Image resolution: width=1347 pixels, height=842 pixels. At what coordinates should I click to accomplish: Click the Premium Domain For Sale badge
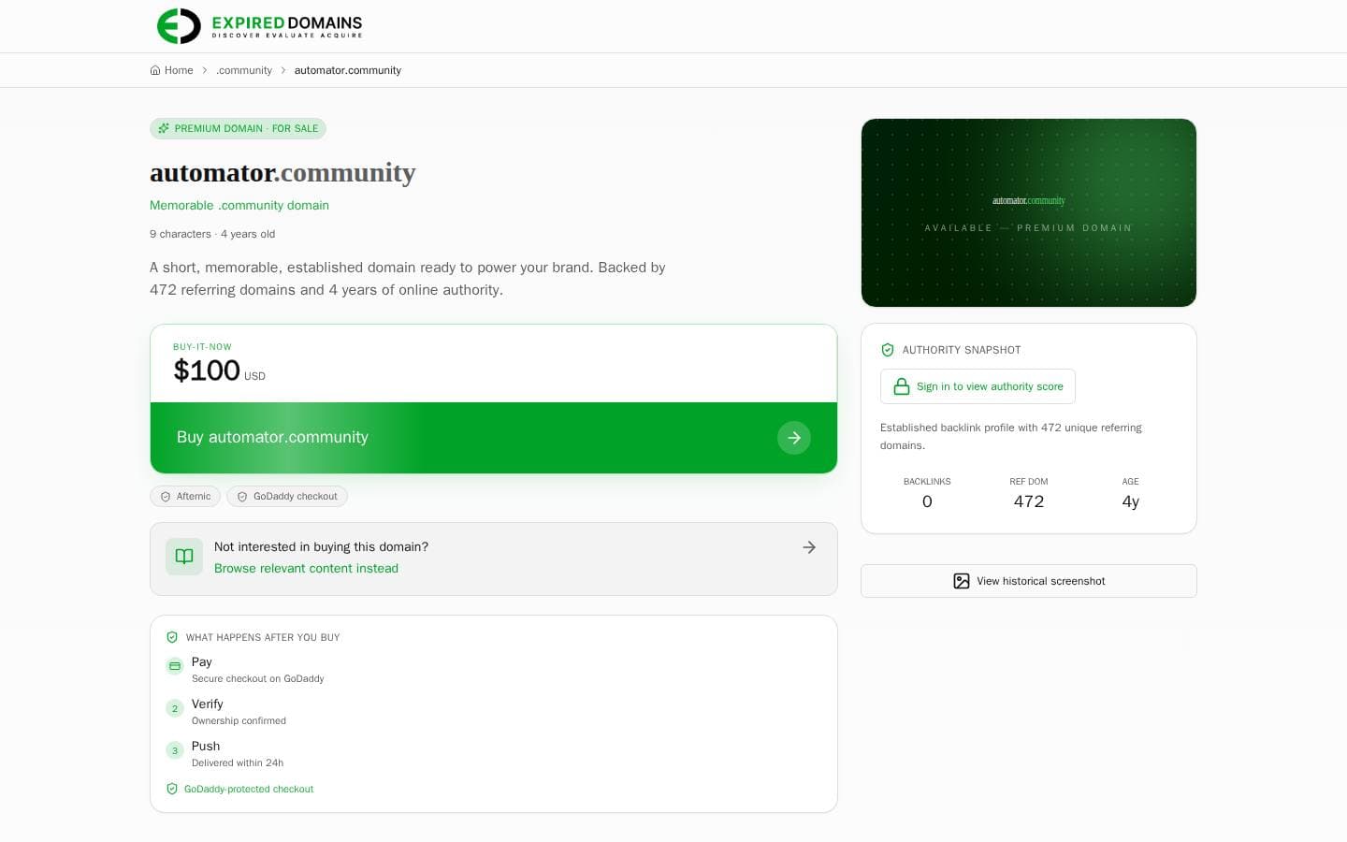pos(238,128)
